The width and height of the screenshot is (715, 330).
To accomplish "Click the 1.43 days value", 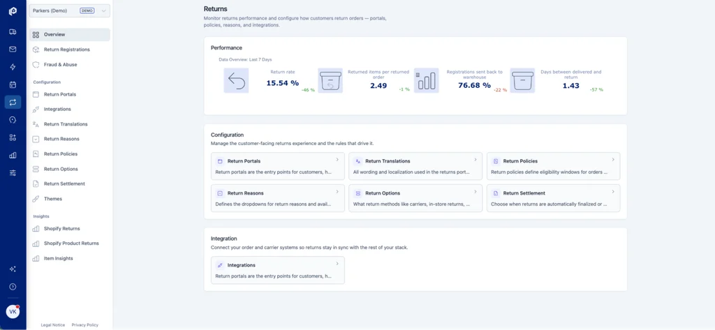I will [571, 86].
